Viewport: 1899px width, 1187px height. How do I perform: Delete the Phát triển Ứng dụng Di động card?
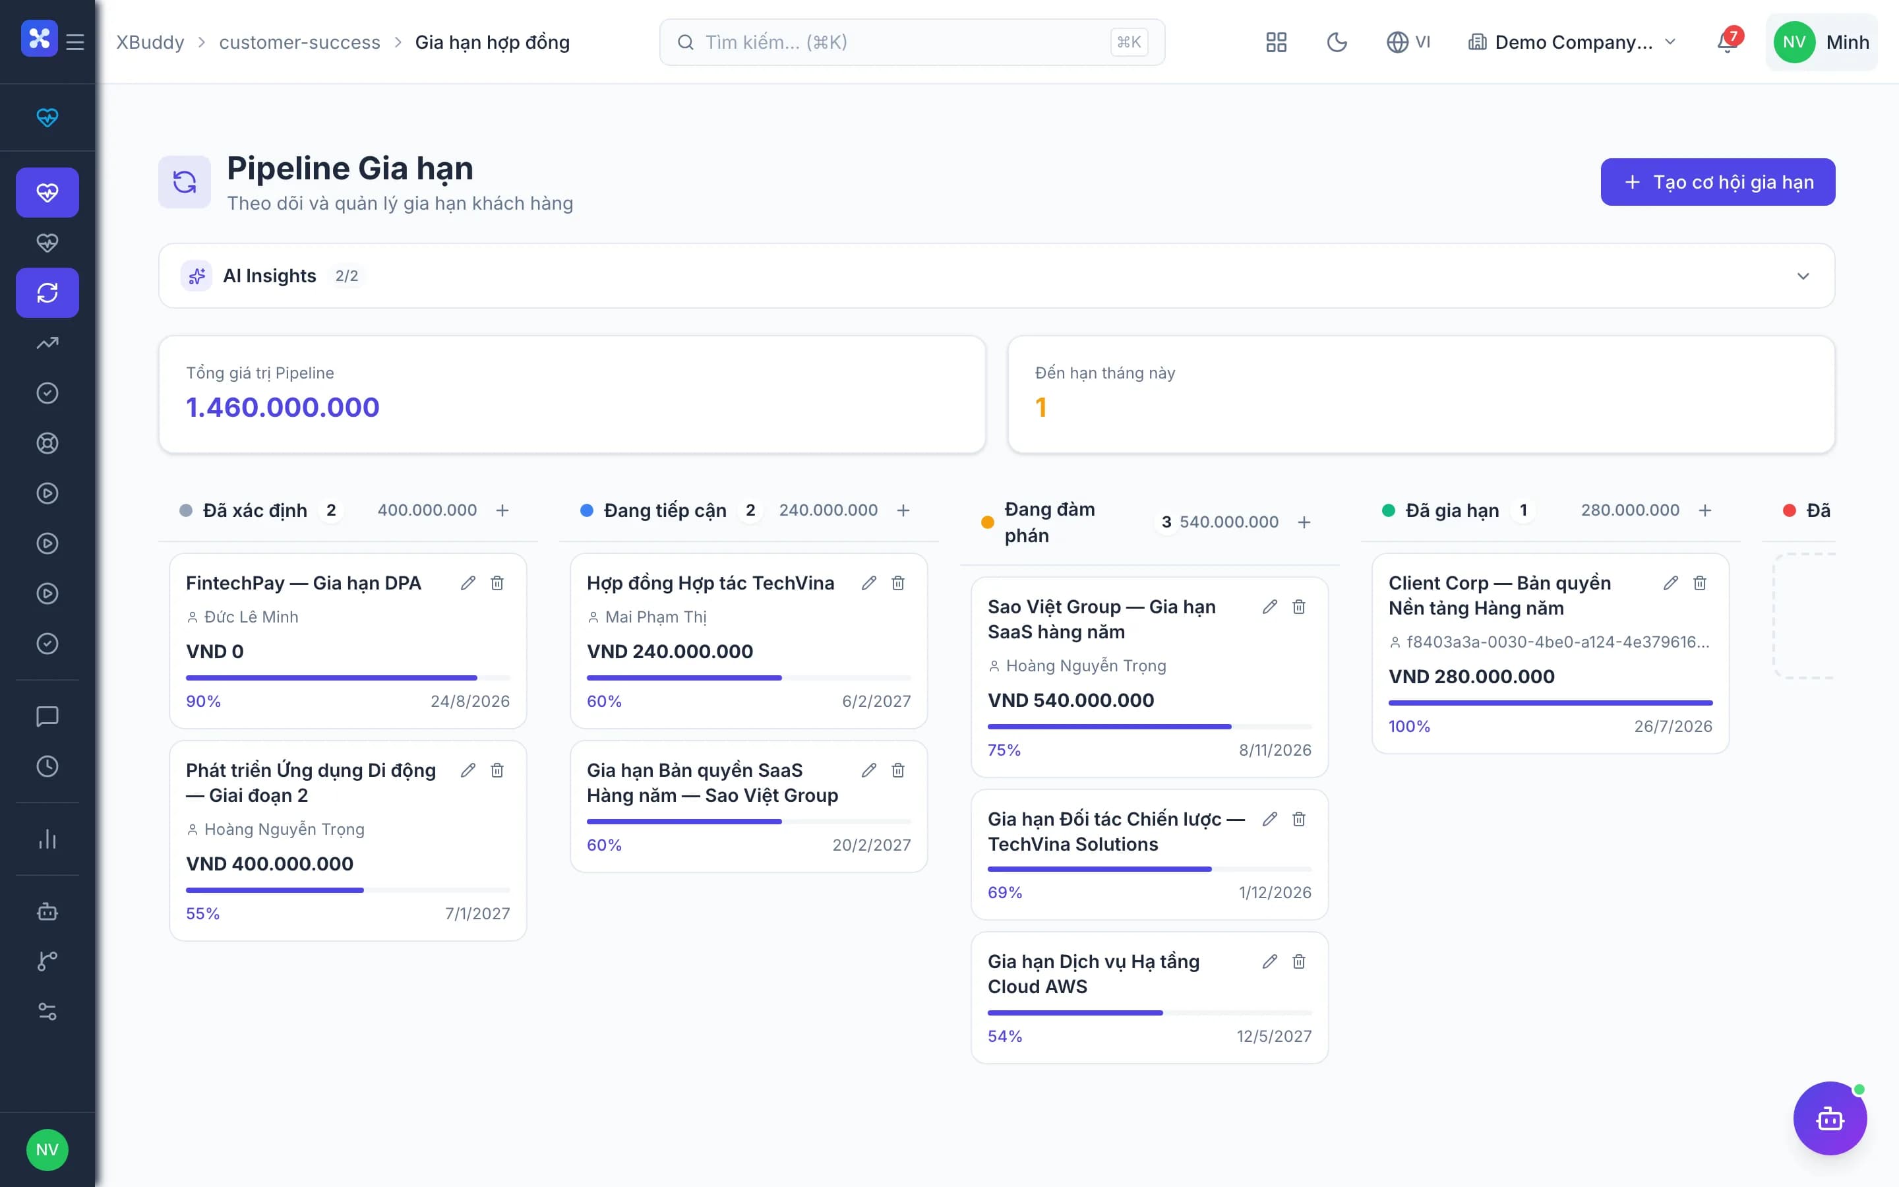point(497,770)
